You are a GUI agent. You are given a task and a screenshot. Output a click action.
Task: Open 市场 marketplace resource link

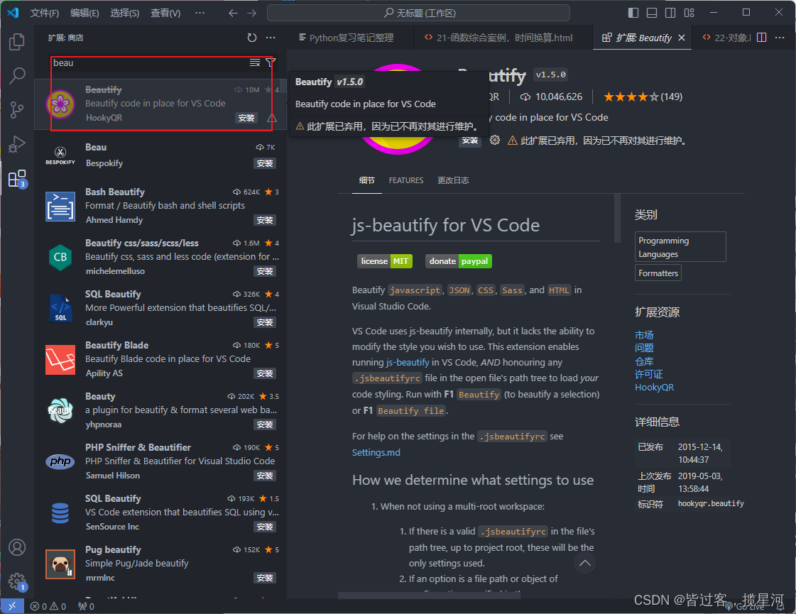click(644, 335)
